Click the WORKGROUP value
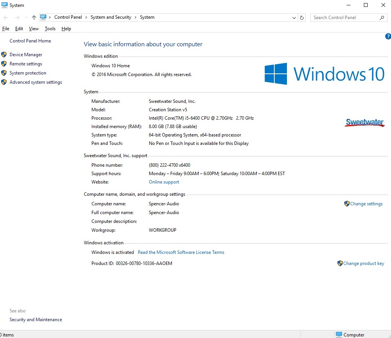Viewport: 391px width, 338px height. tap(163, 230)
